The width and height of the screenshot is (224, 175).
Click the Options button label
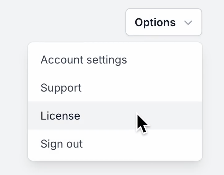point(155,23)
